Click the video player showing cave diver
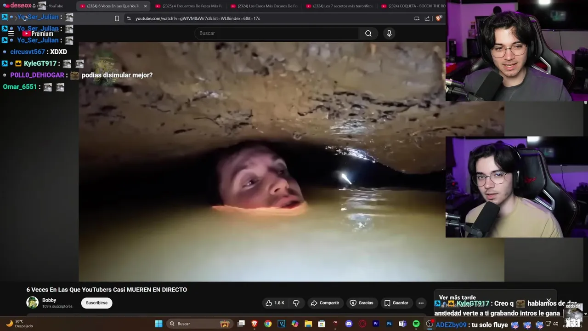The image size is (588, 331). 291,162
